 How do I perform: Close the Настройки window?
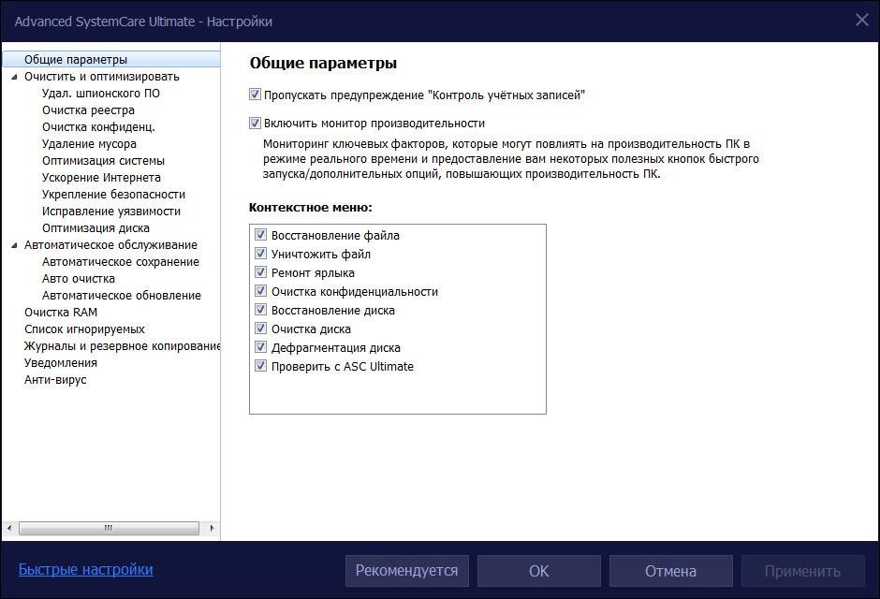click(x=862, y=21)
